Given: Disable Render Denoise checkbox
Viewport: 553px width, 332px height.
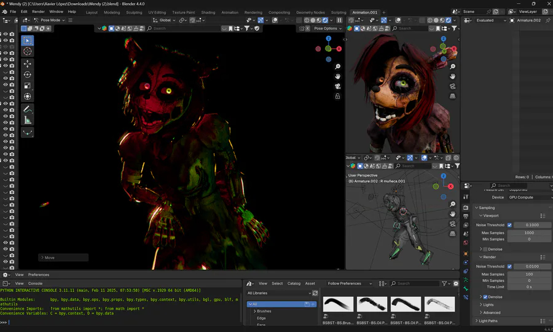Looking at the screenshot, I should click(485, 297).
